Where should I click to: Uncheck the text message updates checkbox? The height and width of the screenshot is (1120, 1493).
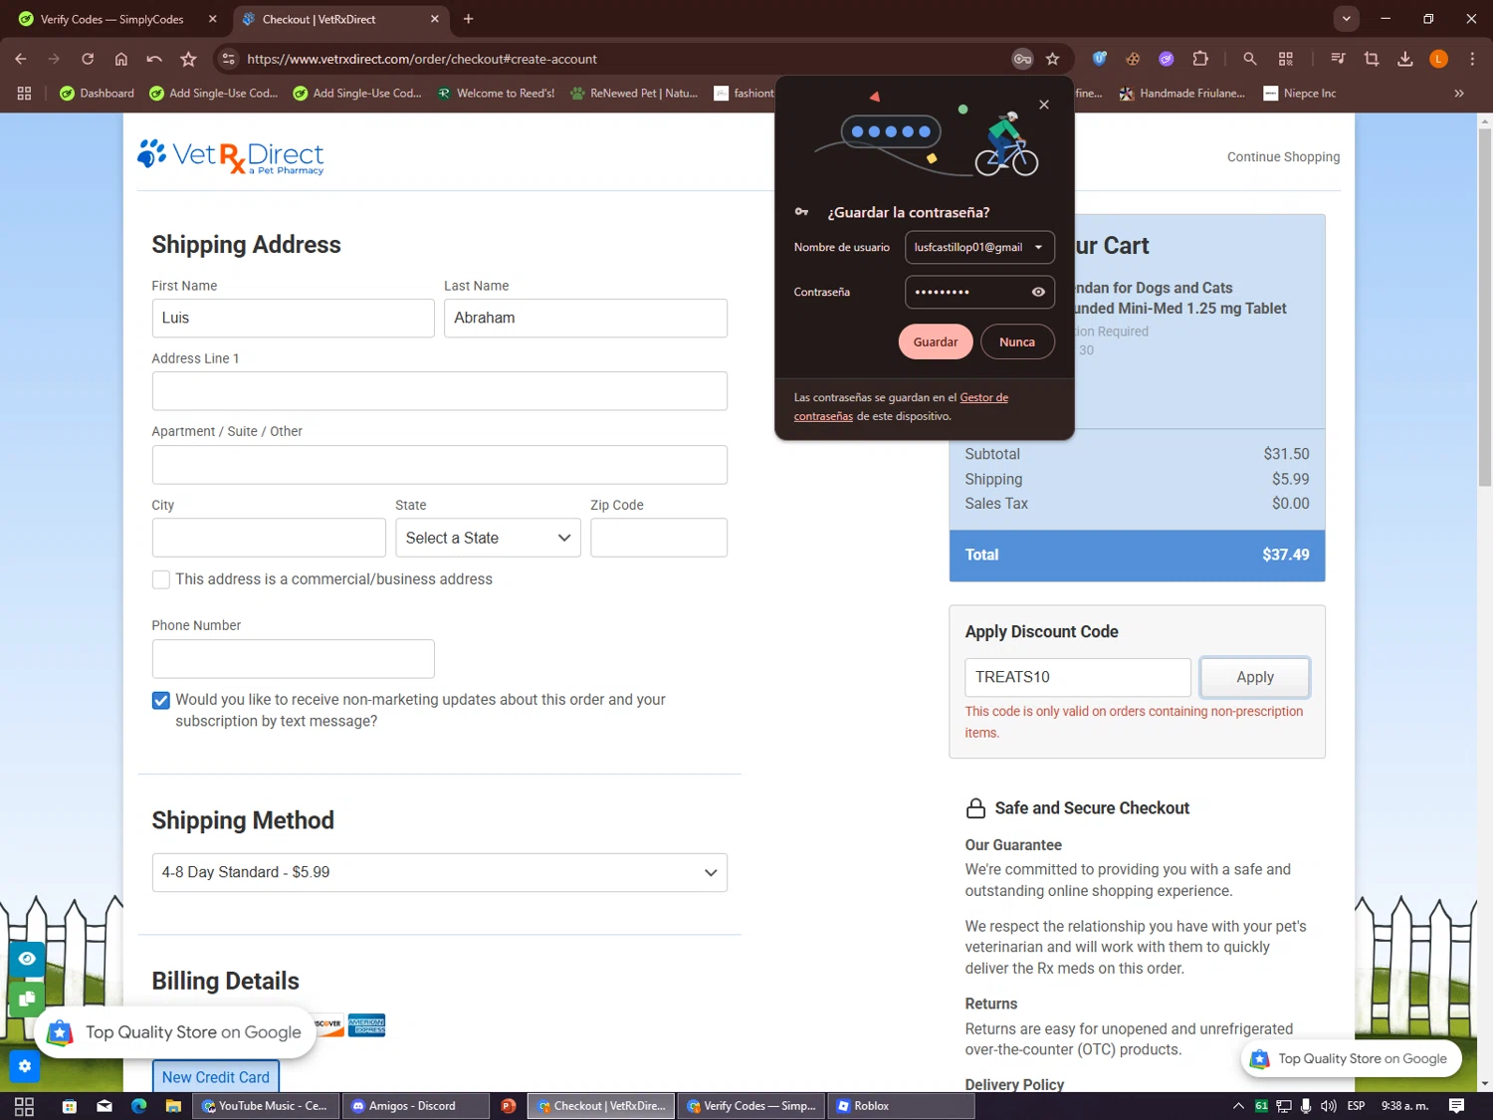(160, 700)
